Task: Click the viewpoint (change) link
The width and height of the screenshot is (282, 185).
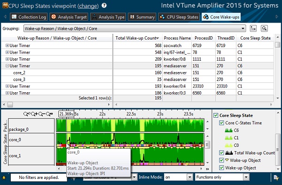Action: point(88,6)
